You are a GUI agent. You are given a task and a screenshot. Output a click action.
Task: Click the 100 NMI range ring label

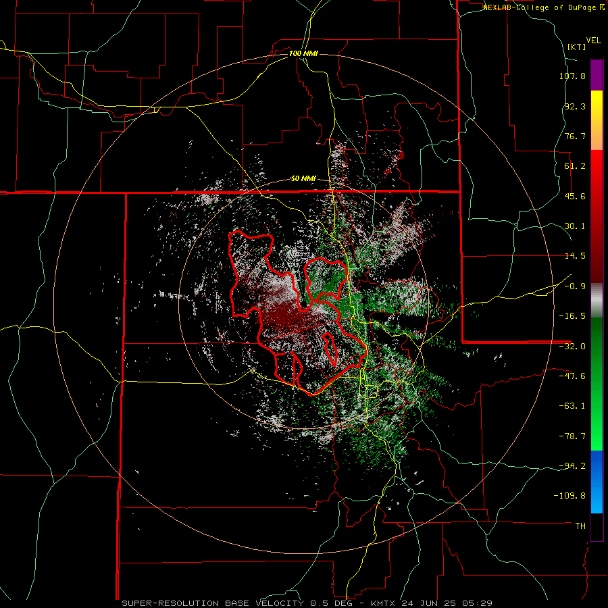click(x=303, y=53)
